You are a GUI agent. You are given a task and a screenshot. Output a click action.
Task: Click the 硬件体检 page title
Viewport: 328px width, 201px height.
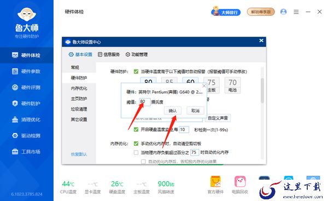tap(74, 12)
